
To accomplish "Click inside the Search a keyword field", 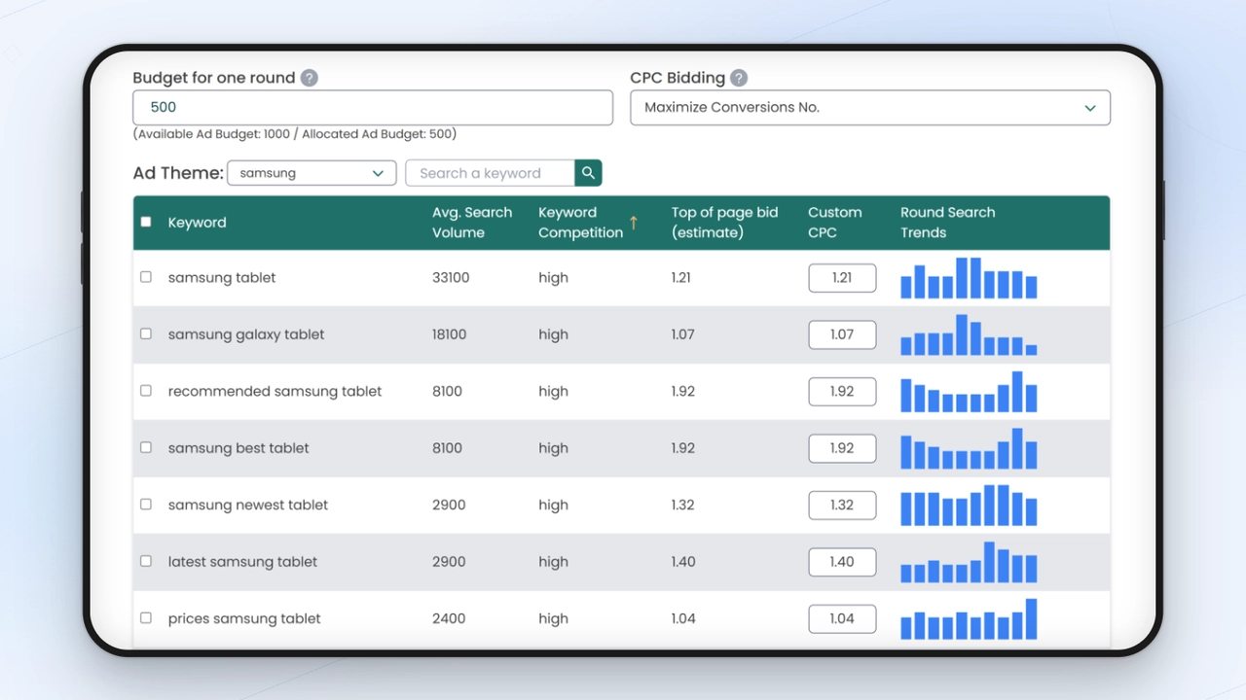I will click(x=490, y=172).
